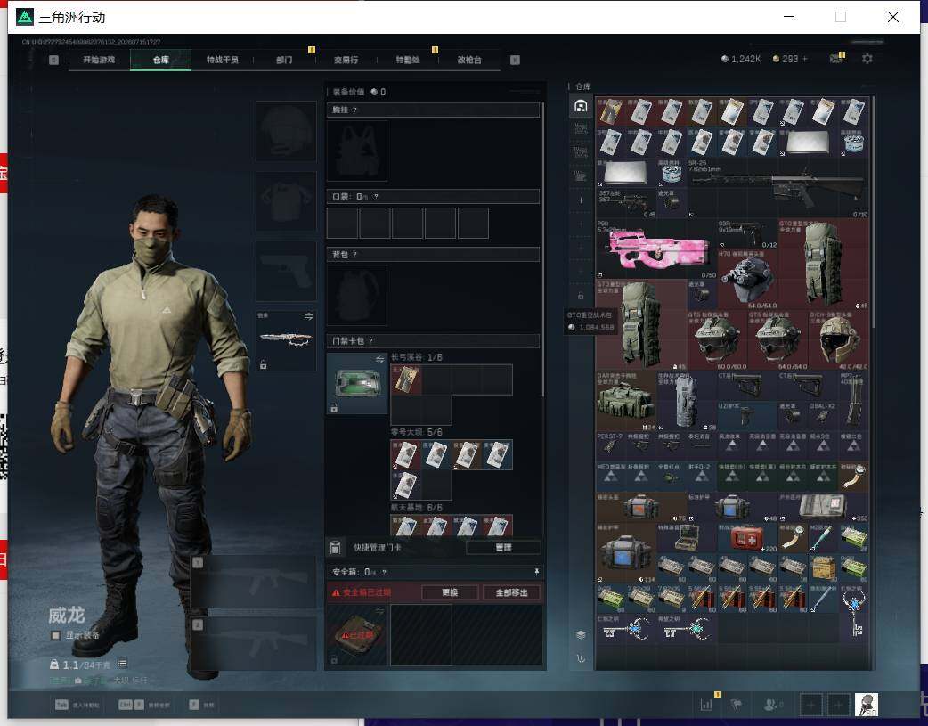Click the 快捷管理门卡 clipboard icon

pos(335,547)
